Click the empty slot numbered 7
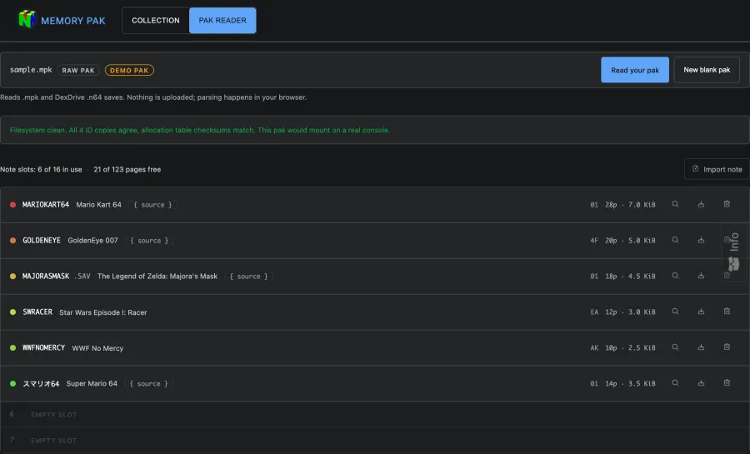 pyautogui.click(x=375, y=440)
